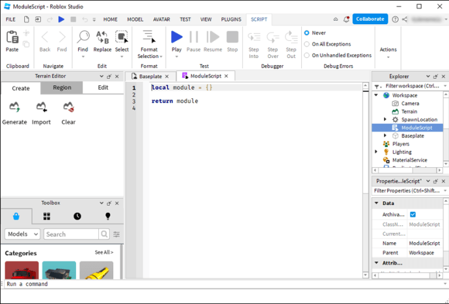Viewport: 449px width, 304px height.
Task: Click the Clear terrain icon
Action: (68, 108)
